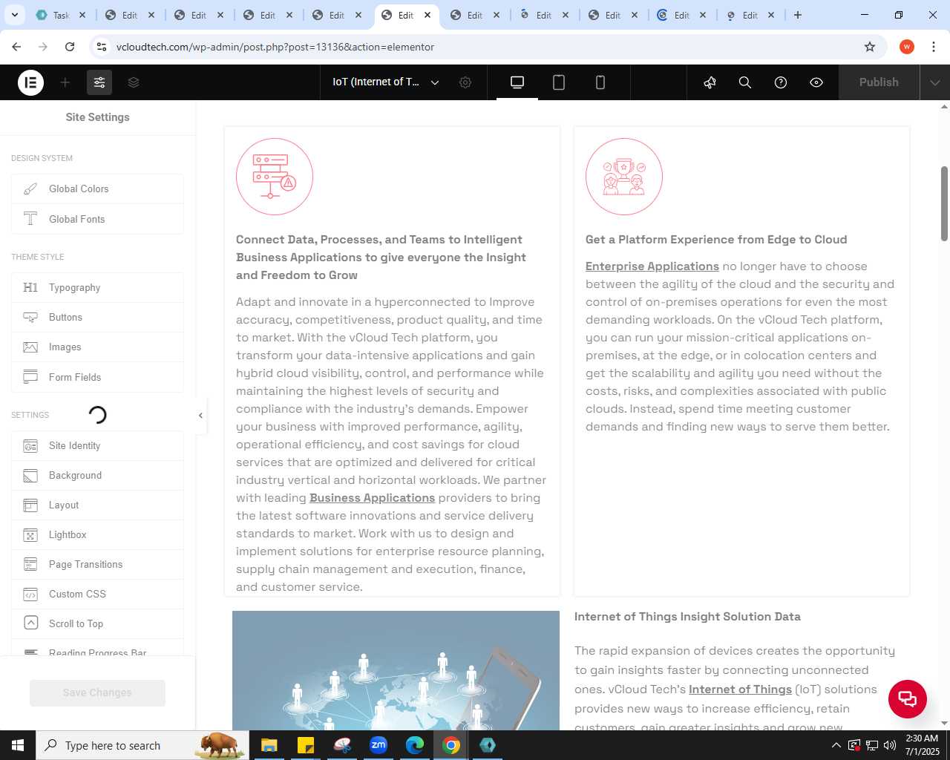Collapse the left panel with arrow handle
The width and height of the screenshot is (950, 760).
200,416
